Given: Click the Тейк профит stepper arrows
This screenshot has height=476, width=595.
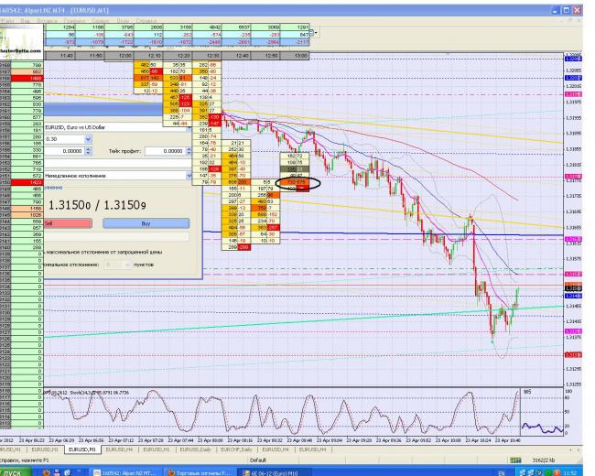Looking at the screenshot, I should click(189, 151).
